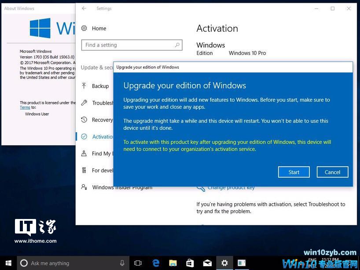Focus the Find a setting search box
This screenshot has width=360, height=270.
(x=132, y=45)
